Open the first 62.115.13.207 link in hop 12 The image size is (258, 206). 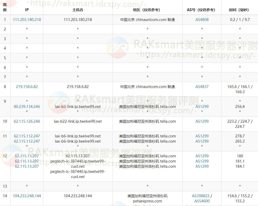point(27,156)
